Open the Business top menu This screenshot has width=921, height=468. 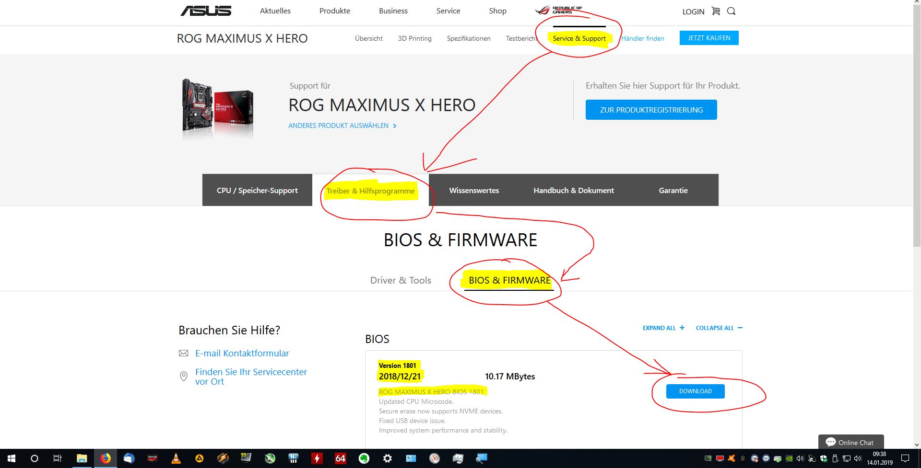click(x=393, y=11)
